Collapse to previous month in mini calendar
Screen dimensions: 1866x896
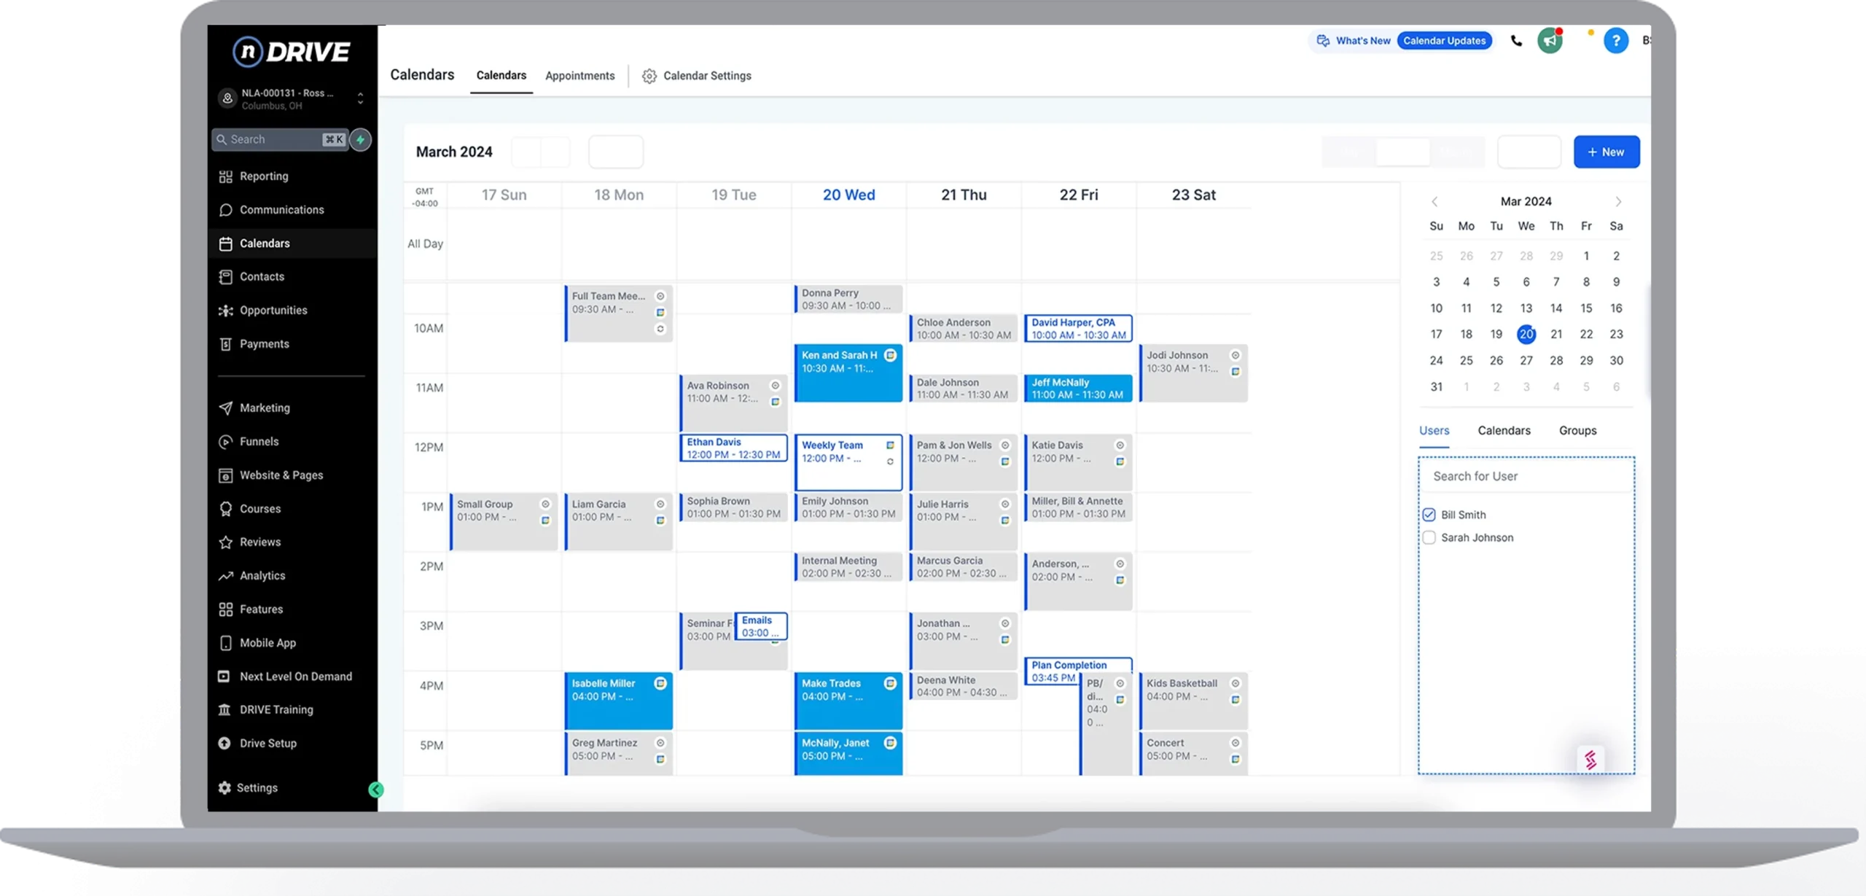point(1435,201)
